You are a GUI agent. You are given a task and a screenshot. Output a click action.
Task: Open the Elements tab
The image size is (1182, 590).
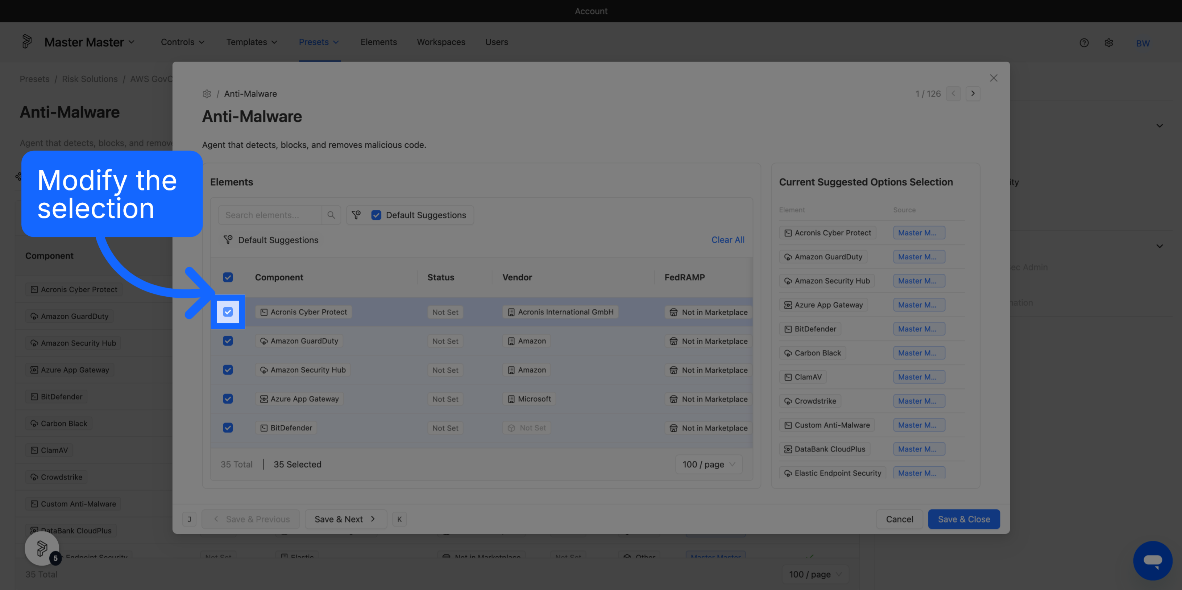coord(378,42)
